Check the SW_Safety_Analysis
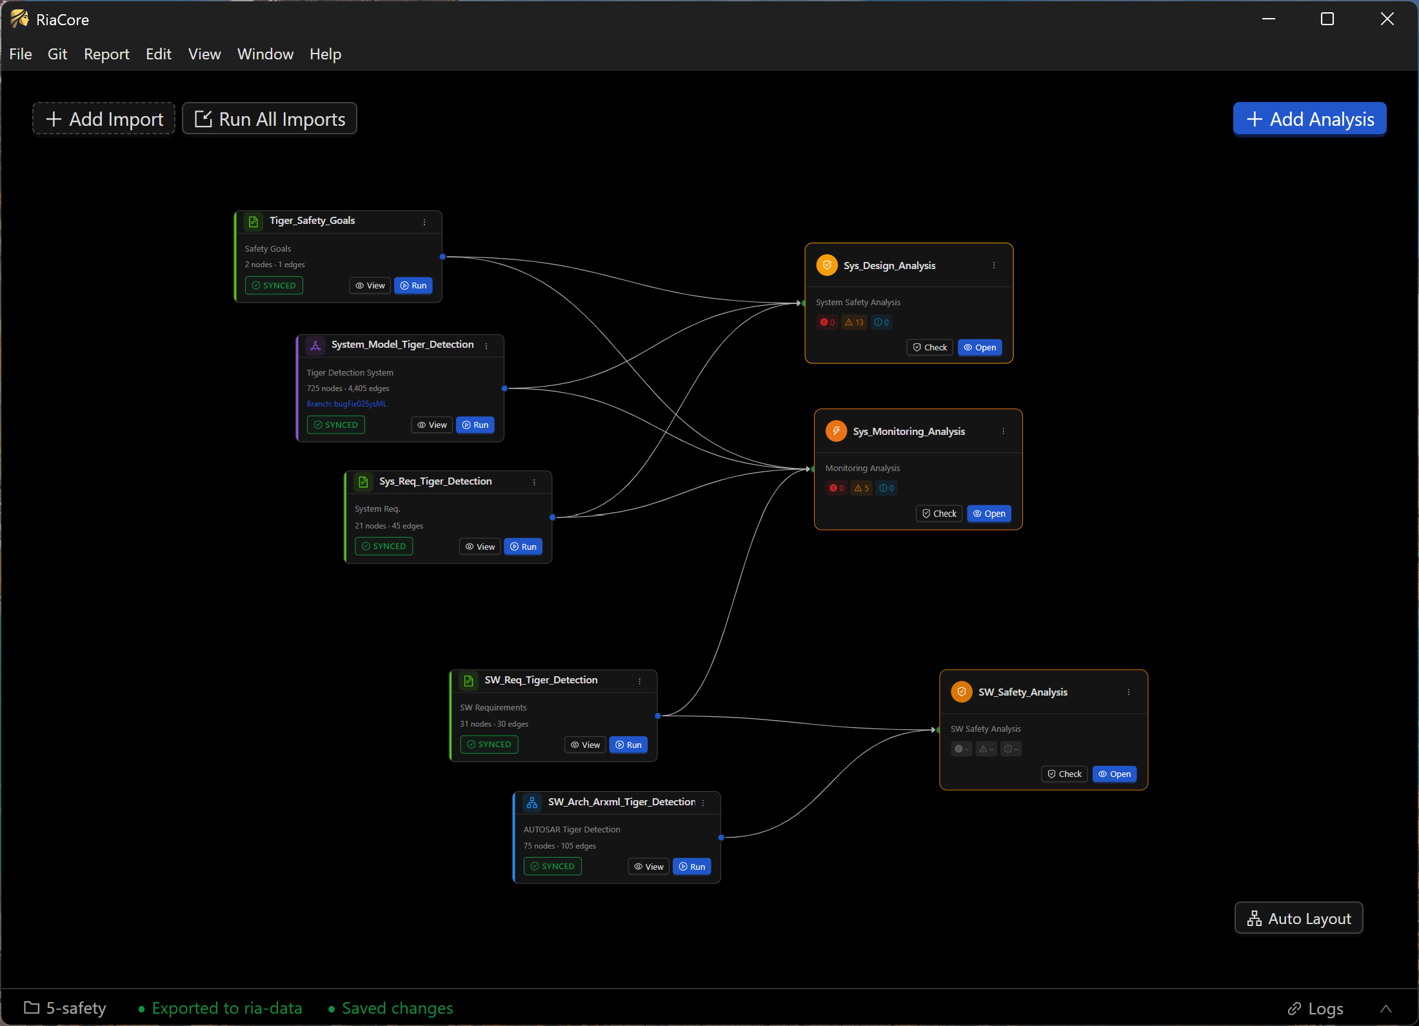This screenshot has width=1419, height=1026. coord(1065,774)
